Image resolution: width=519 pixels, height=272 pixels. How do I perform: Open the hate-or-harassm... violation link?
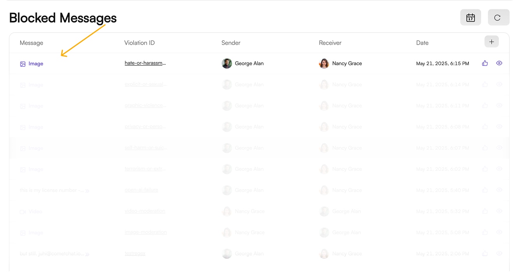pos(145,63)
